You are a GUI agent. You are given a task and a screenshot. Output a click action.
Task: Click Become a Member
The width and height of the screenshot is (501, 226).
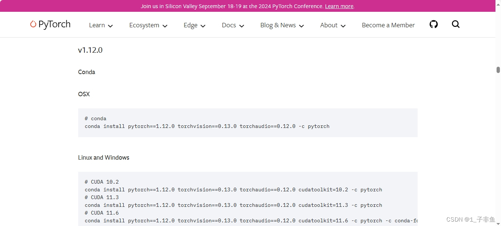388,25
